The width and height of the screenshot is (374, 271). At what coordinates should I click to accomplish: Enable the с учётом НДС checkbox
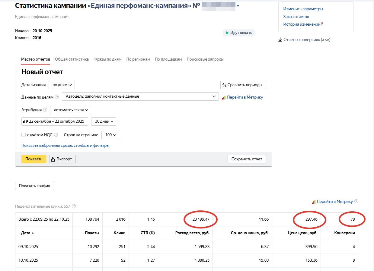[24, 135]
